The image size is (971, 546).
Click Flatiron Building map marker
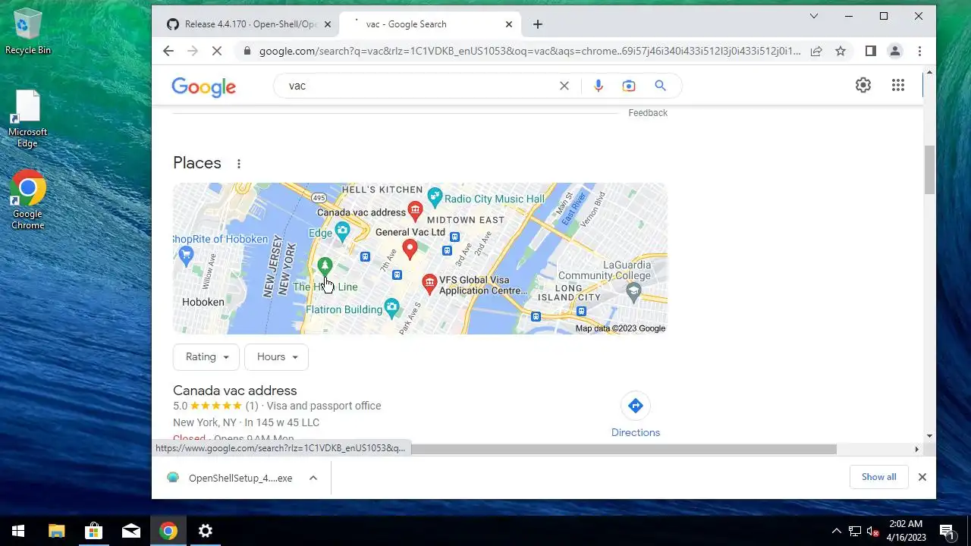[x=391, y=308]
